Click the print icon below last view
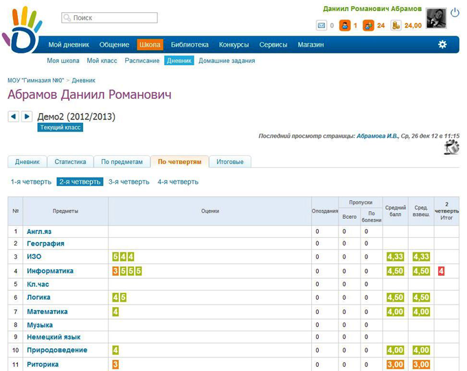The height and width of the screenshot is (371, 467). pyautogui.click(x=452, y=147)
